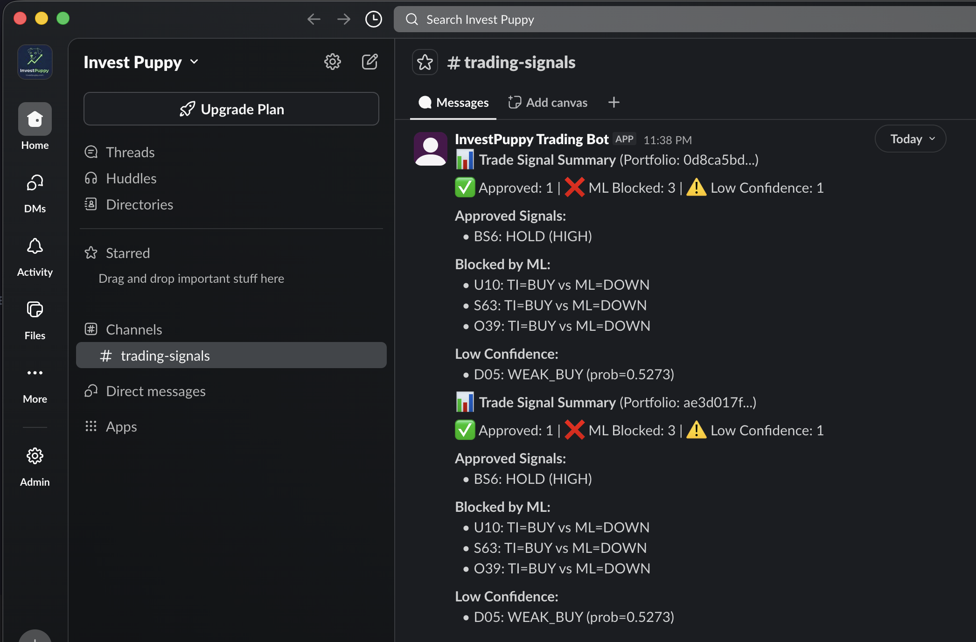The height and width of the screenshot is (642, 976).
Task: Open DMs in the left rail
Action: [35, 193]
